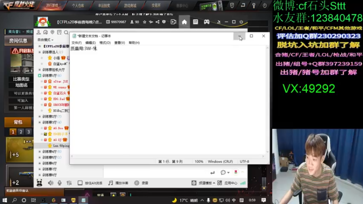Select user Lan 50ping in channel list
Viewport: 363px width, 204px height.
[61, 146]
